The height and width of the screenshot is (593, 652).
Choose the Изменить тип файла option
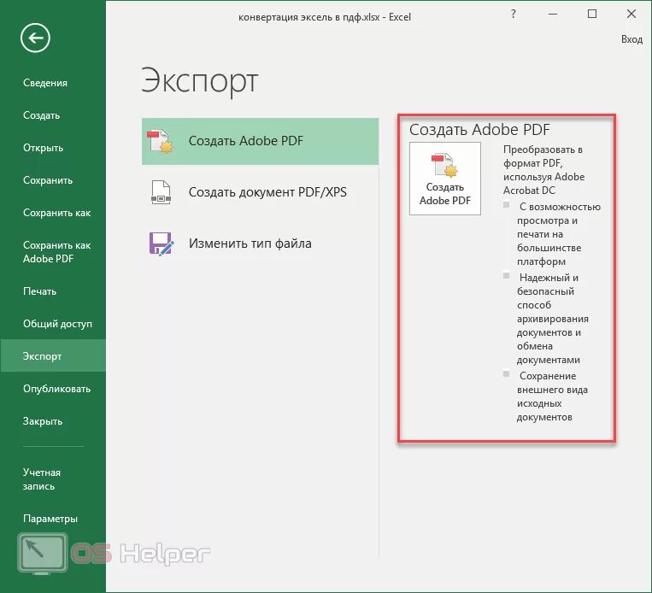click(x=260, y=244)
